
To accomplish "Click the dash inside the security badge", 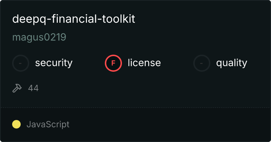I will click(x=21, y=63).
